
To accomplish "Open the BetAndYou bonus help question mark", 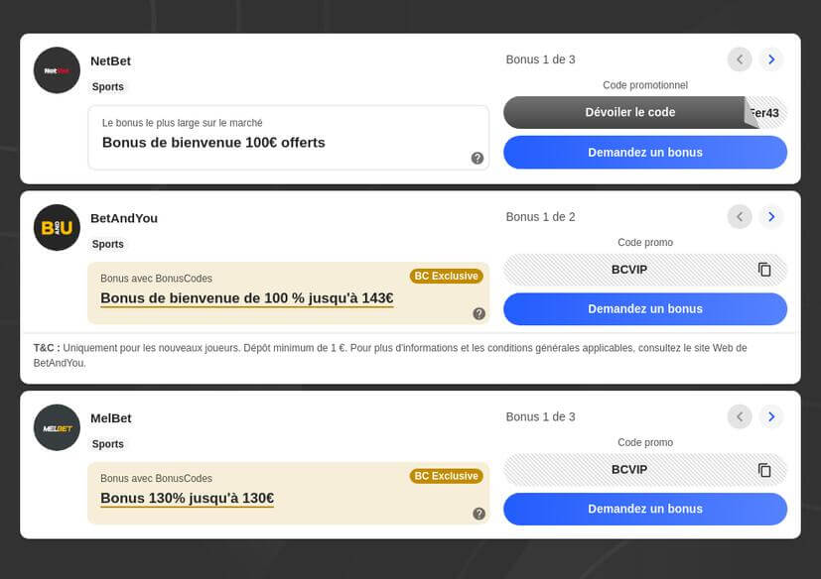I will (x=479, y=312).
